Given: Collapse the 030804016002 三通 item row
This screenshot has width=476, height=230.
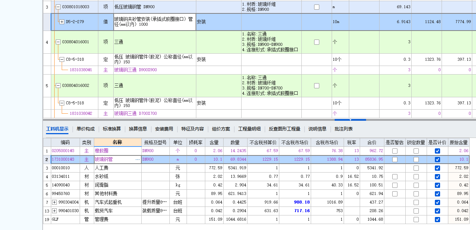Looking at the screenshot, I should tap(58, 85).
